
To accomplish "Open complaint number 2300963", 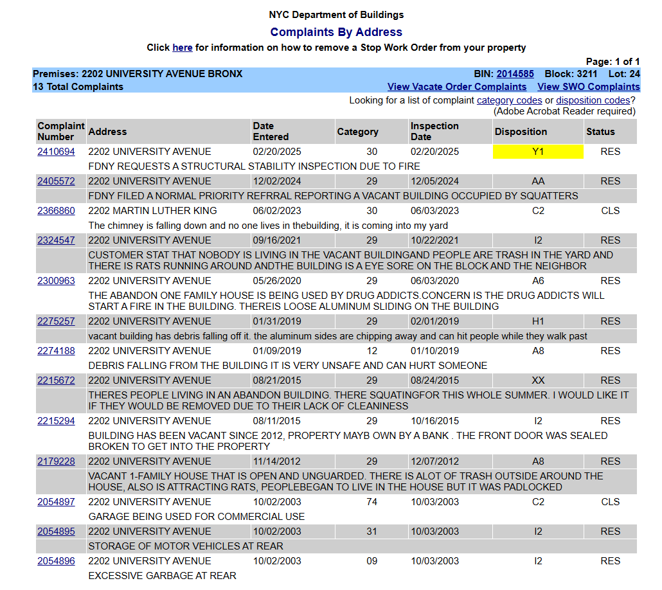I will coord(56,281).
